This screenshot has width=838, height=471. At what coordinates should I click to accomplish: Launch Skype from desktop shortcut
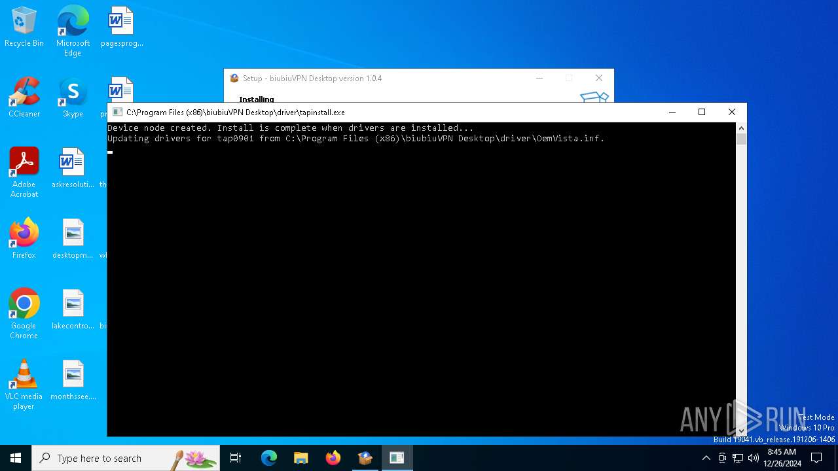coord(73,98)
